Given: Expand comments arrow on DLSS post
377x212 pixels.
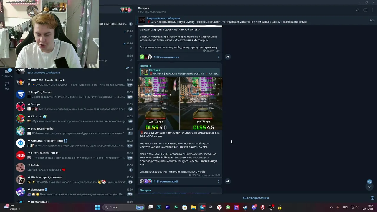Looking at the screenshot, I should (219, 181).
